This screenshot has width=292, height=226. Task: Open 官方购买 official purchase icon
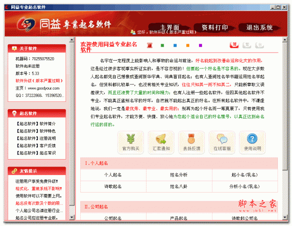click(131, 143)
